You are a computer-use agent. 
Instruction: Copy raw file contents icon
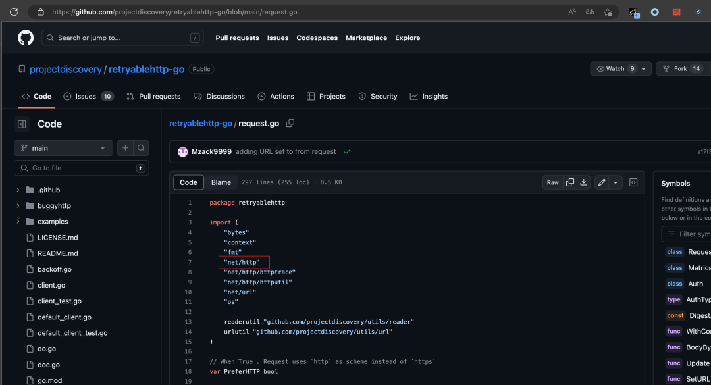570,182
